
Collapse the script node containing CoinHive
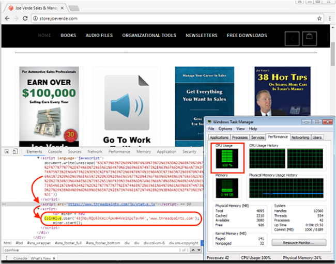click(x=38, y=209)
